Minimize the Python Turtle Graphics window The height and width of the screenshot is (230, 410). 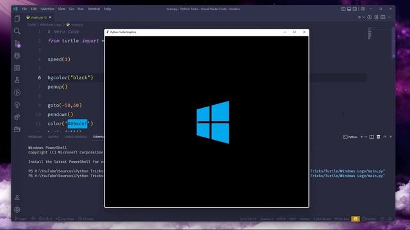point(284,32)
